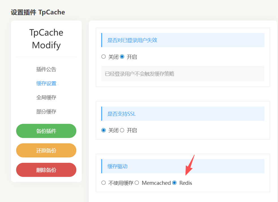Click the orange 还原备份 button
The image size is (278, 202).
[x=46, y=150]
